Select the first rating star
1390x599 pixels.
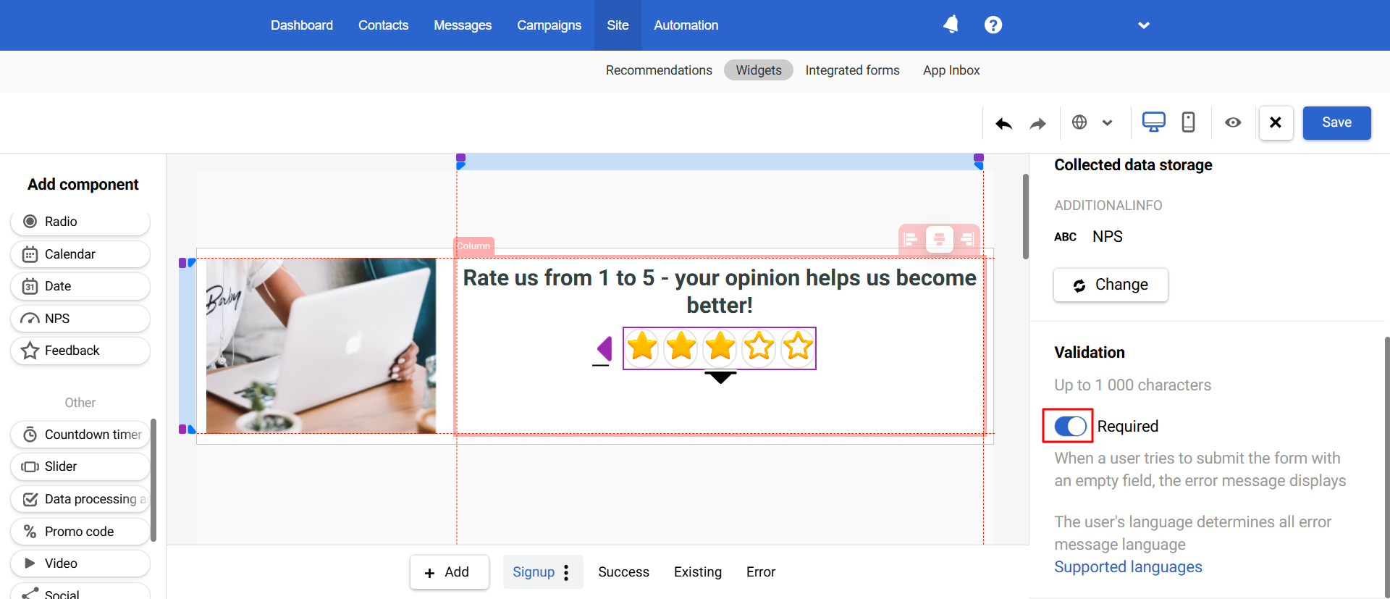click(x=643, y=348)
